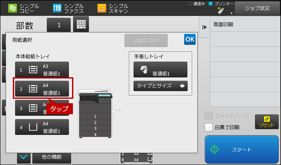Expand the small arrow beside USB icon

(x=232, y=13)
